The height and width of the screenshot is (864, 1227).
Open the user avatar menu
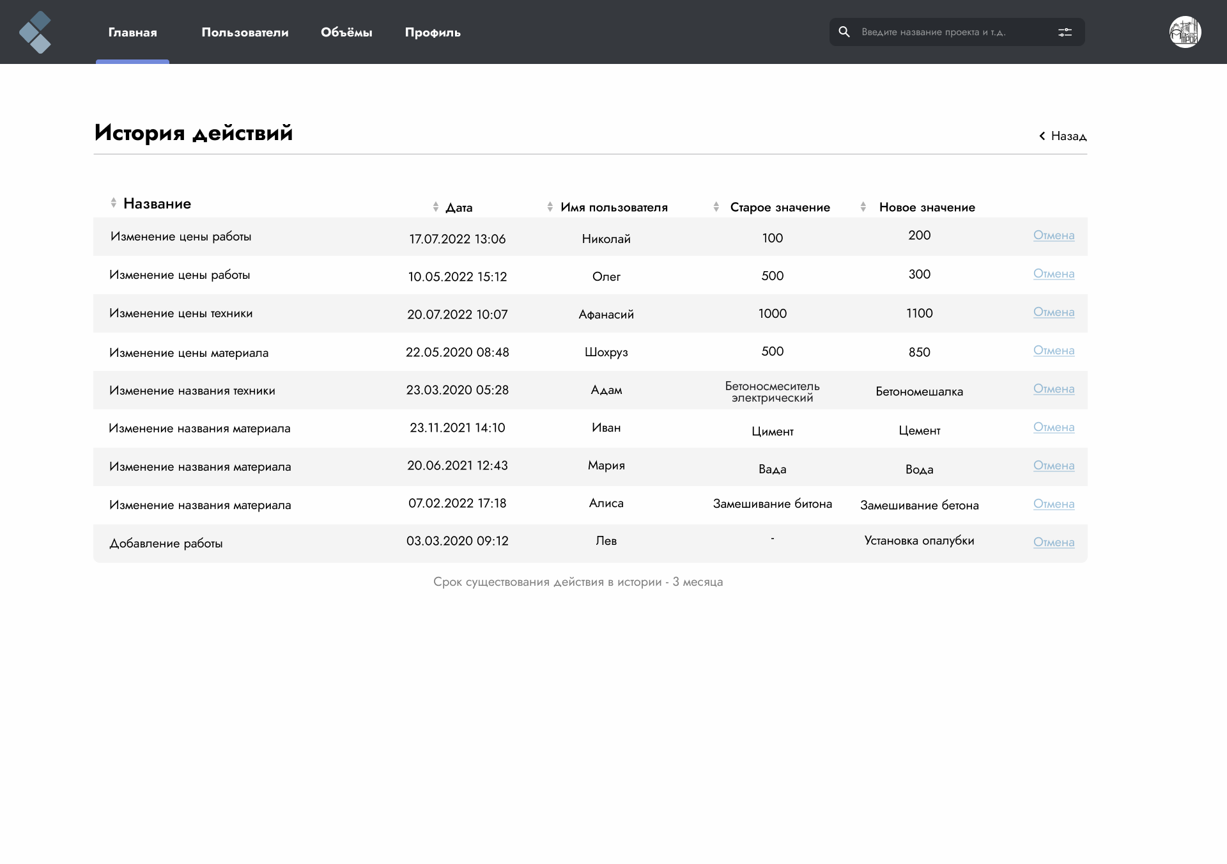coord(1185,32)
